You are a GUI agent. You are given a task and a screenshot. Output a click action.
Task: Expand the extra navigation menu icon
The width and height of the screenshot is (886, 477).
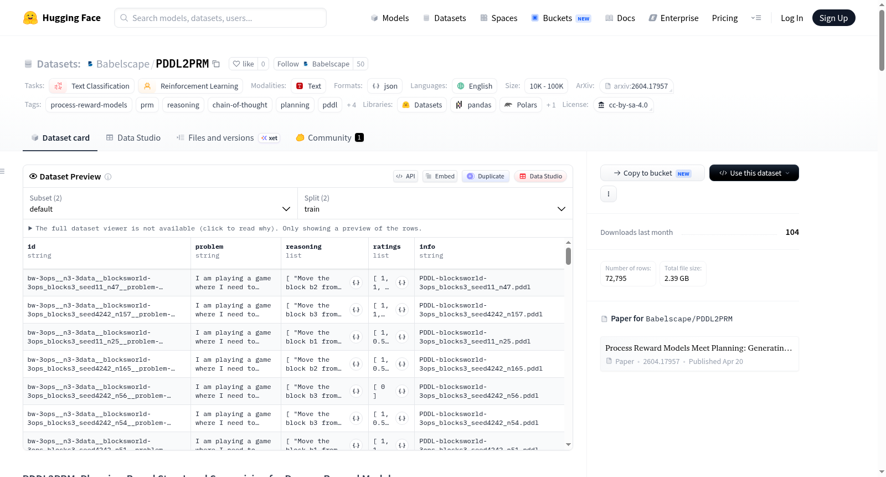[756, 18]
